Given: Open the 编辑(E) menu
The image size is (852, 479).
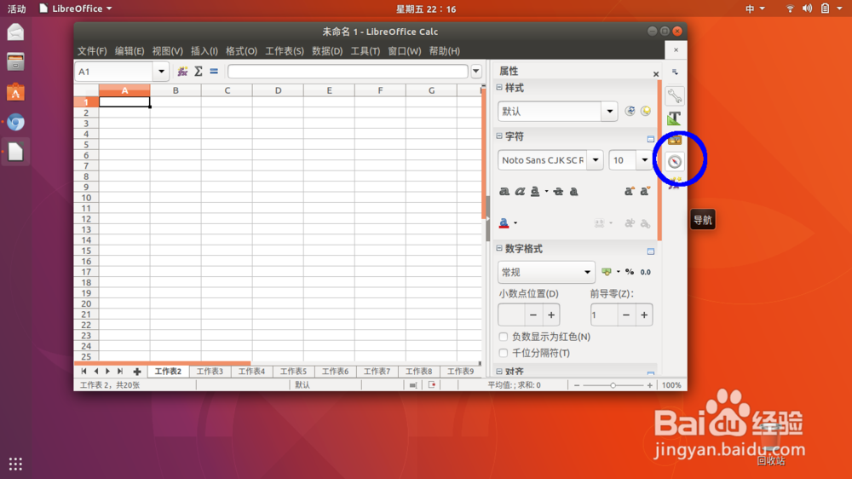Looking at the screenshot, I should pos(130,51).
